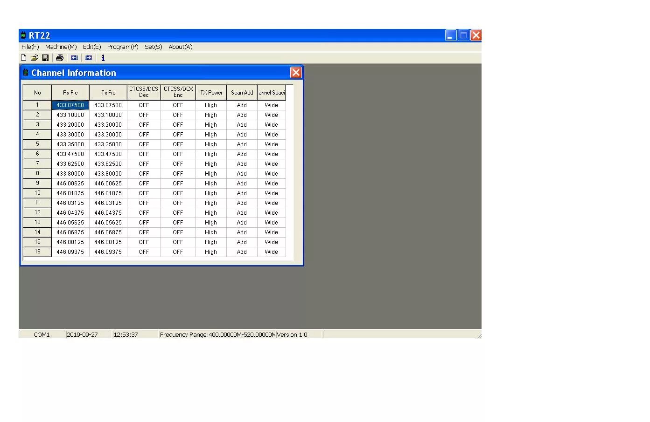Click channel 9 Wide spacing cell
Image resolution: width=650 pixels, height=422 pixels.
point(272,184)
